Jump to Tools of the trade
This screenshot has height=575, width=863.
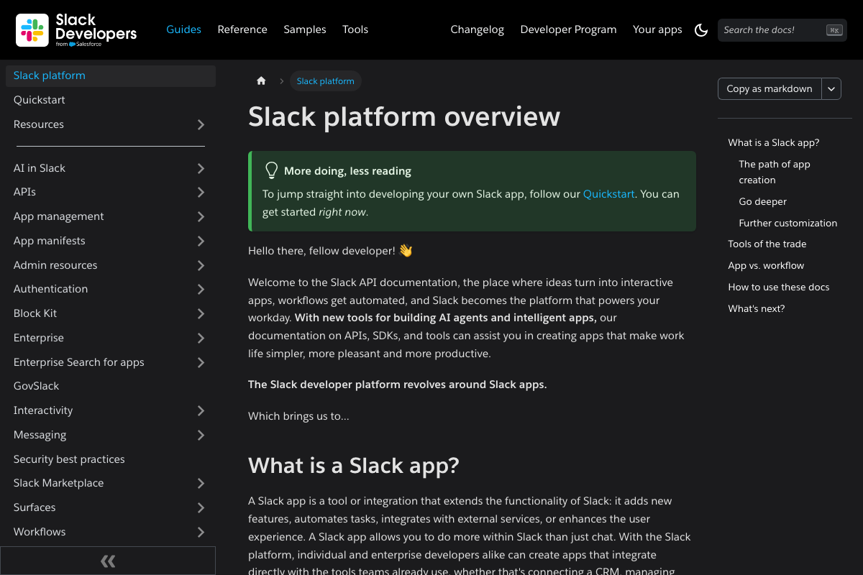[x=767, y=244]
